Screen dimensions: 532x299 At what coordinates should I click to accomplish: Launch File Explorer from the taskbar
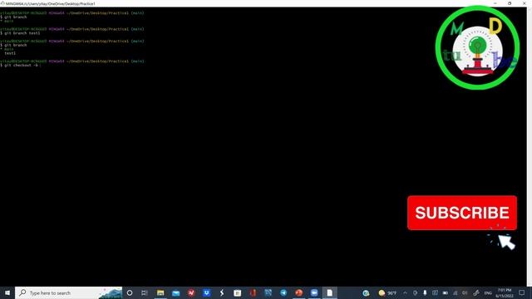pyautogui.click(x=160, y=292)
